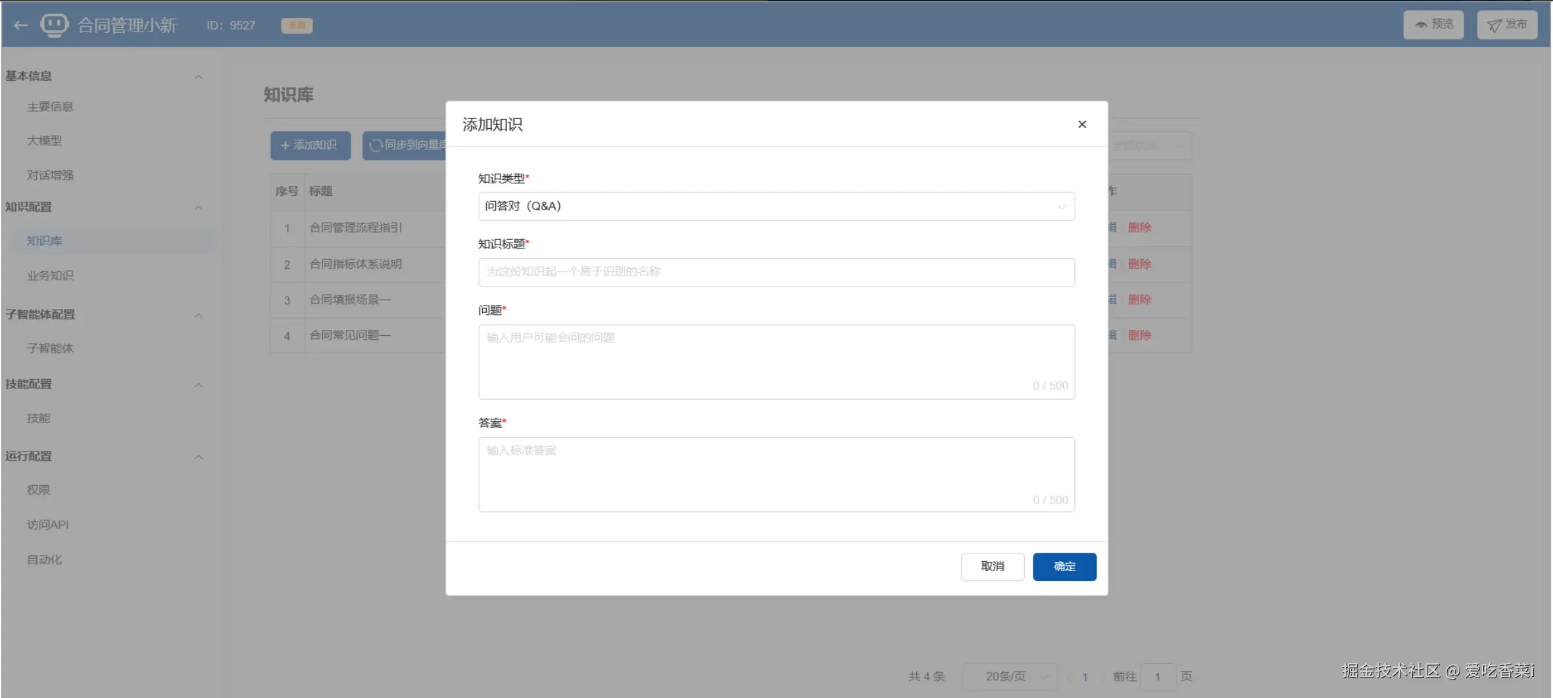
Task: Click the 问题 text area
Action: coord(776,361)
